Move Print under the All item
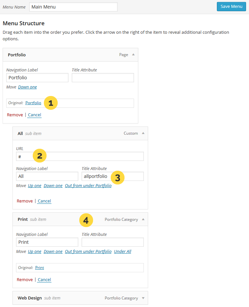The image size is (249, 307). coord(123,252)
